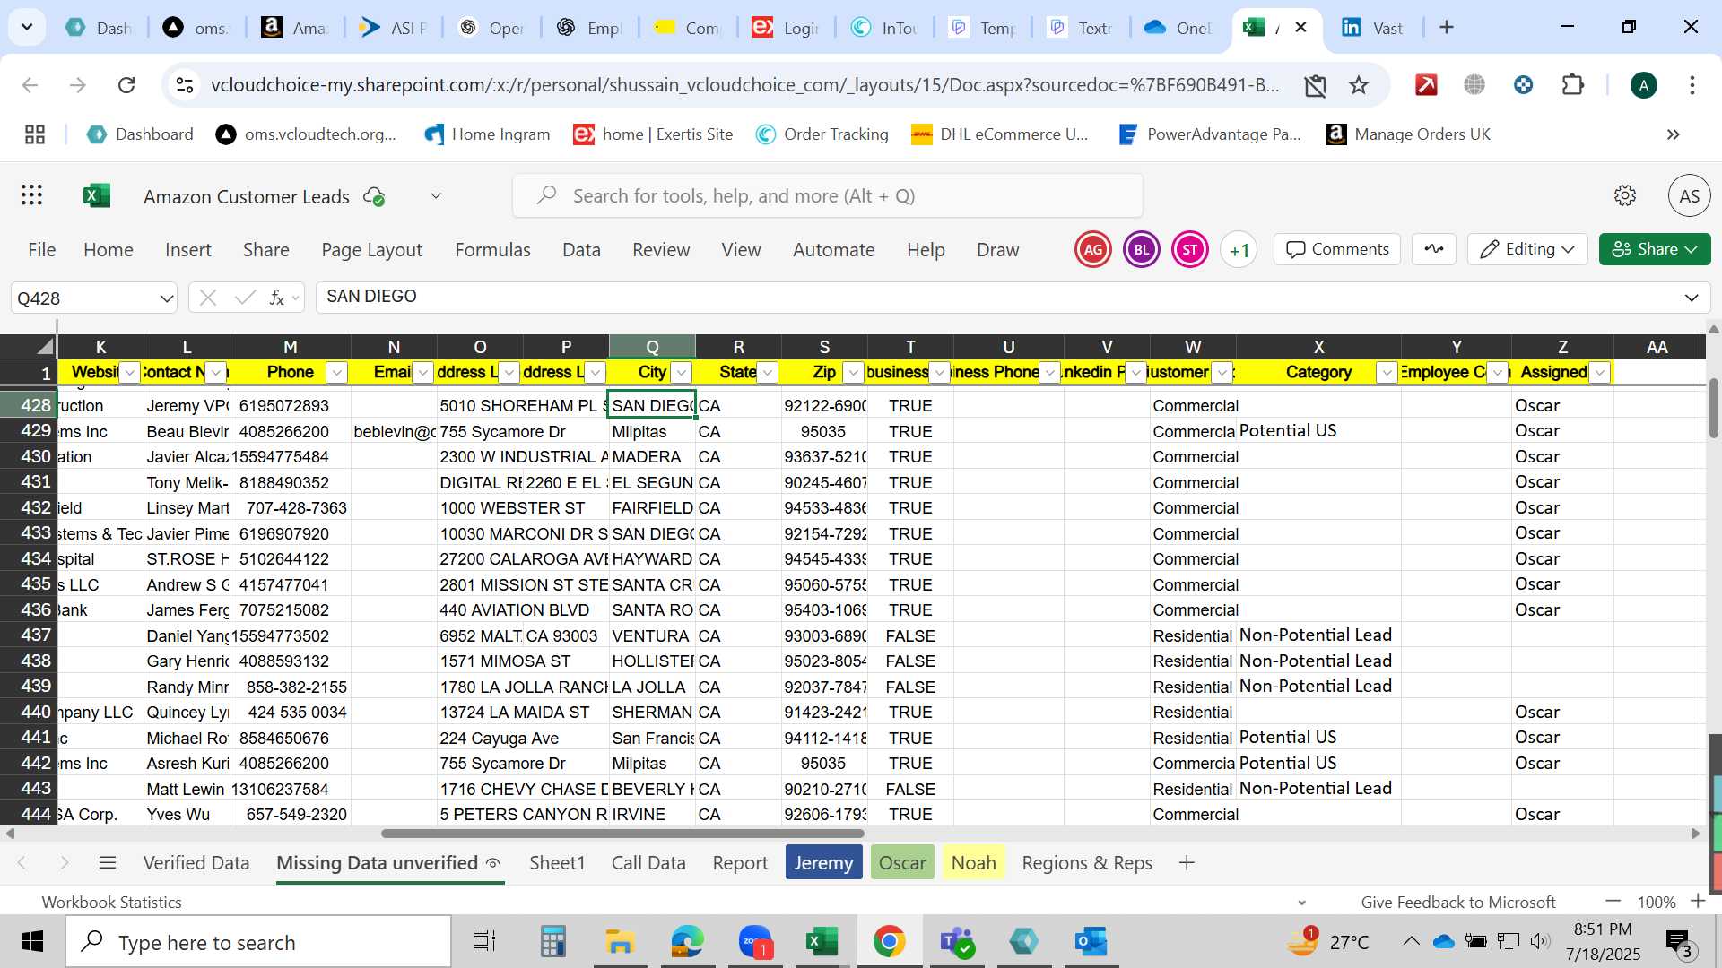The height and width of the screenshot is (968, 1722).
Task: Switch to the green Oscar sheet tab
Action: [x=902, y=863]
